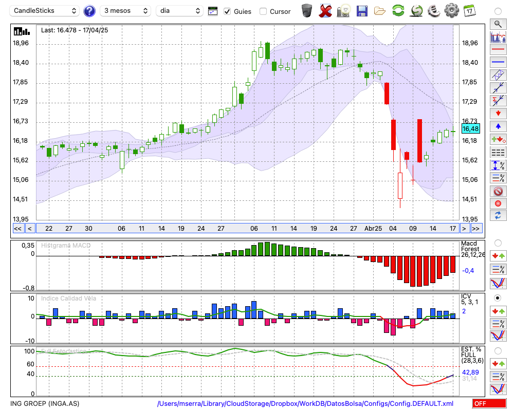Open the help question mark icon
This screenshot has height=411, width=514.
(x=89, y=11)
